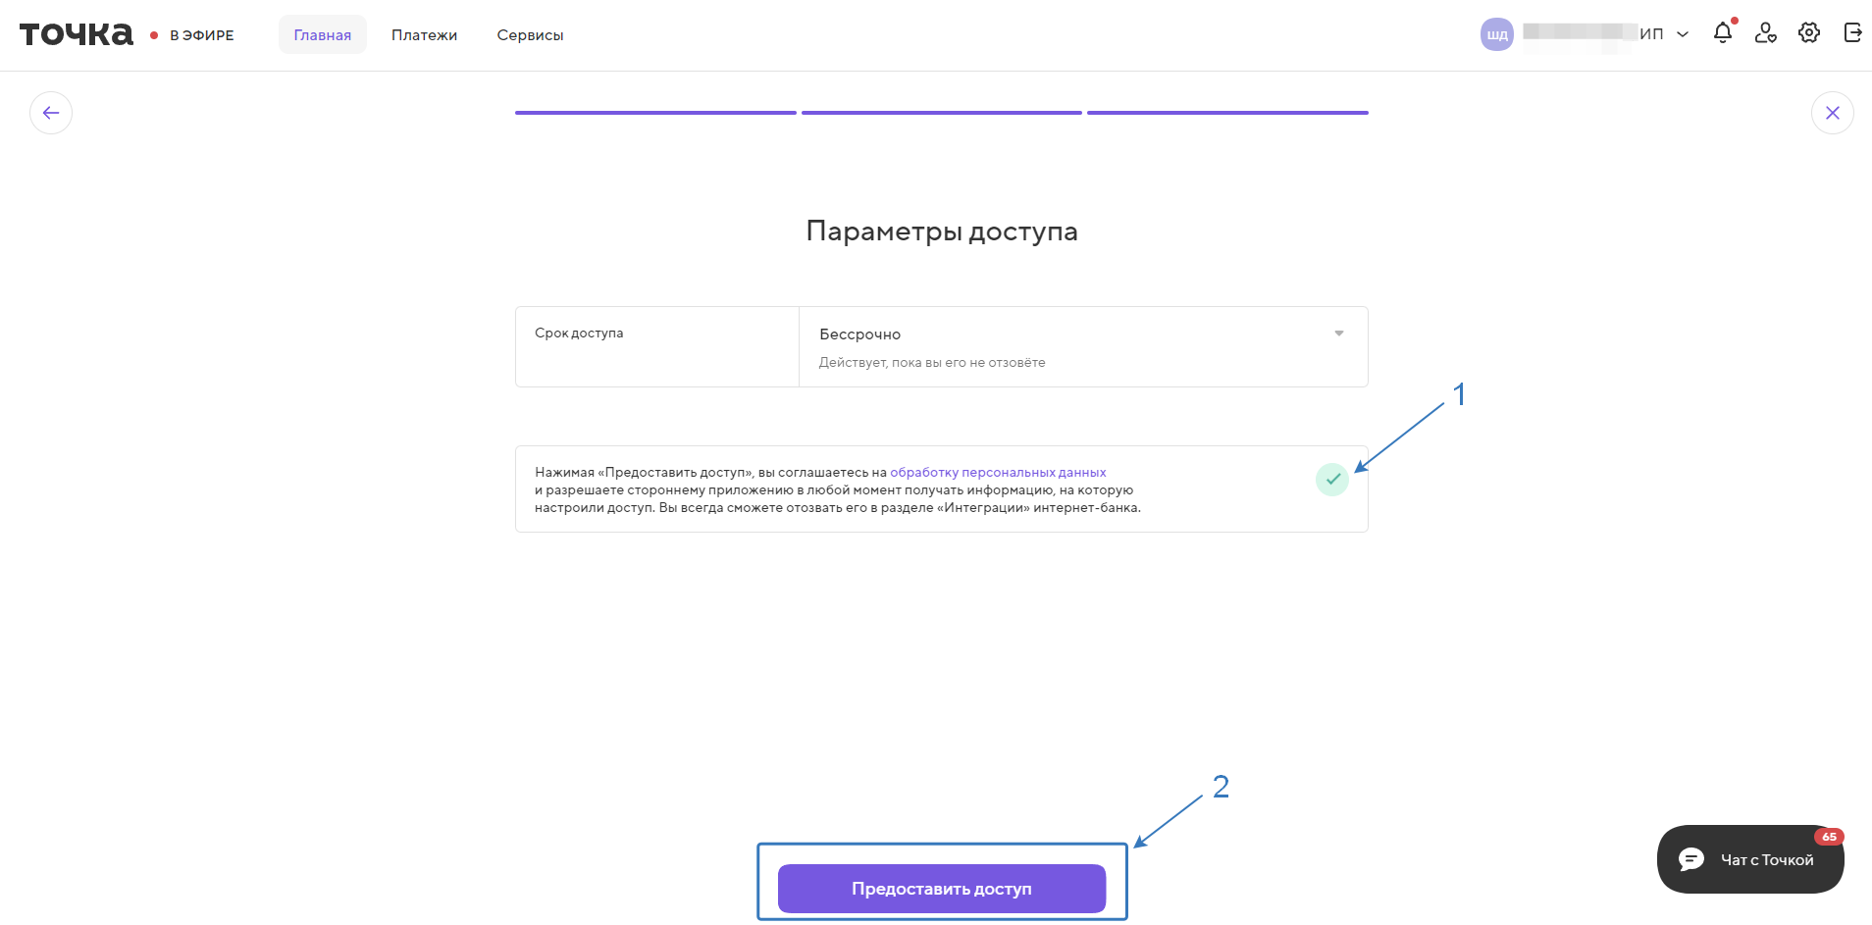Expand the access period dropdown arrow
Viewport: 1872px width, 925px height.
pos(1338,334)
